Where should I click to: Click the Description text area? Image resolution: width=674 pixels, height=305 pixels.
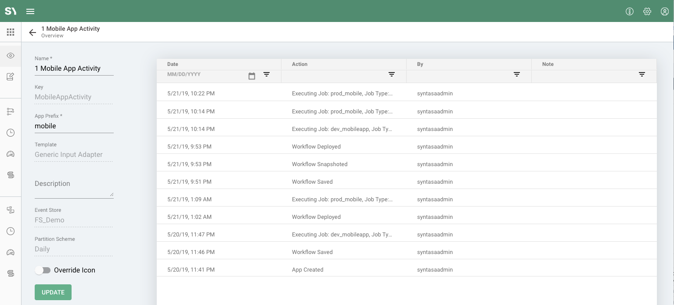74,189
